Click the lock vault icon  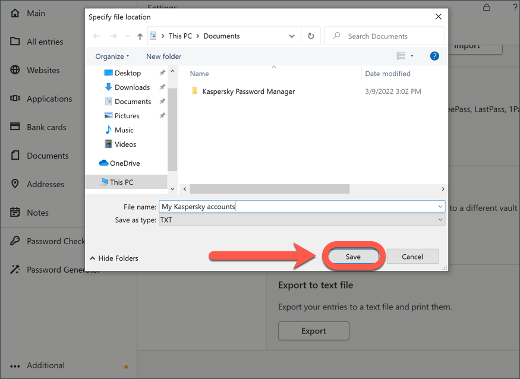coord(487,7)
